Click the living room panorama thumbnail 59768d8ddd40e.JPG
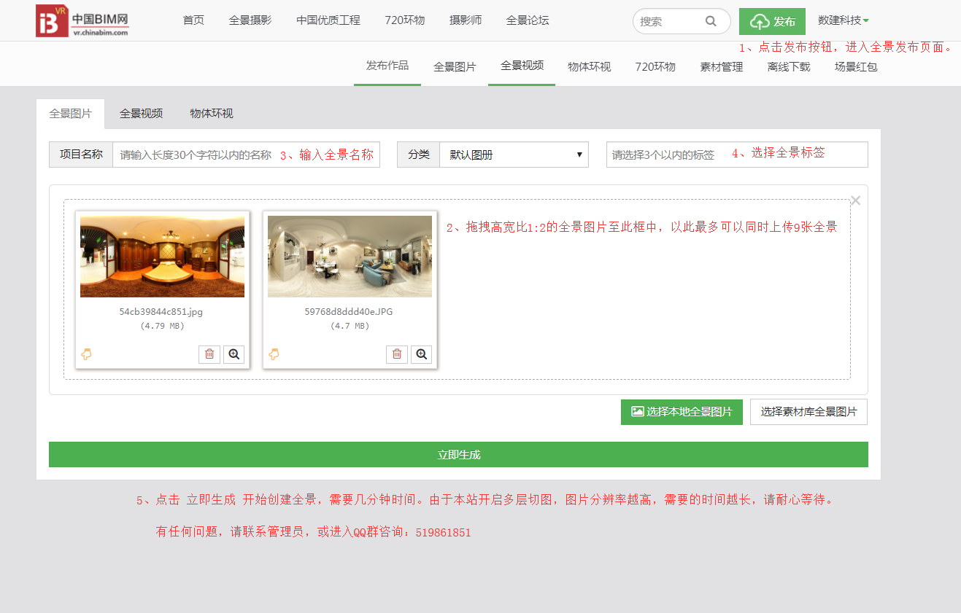This screenshot has height=613, width=961. click(350, 256)
